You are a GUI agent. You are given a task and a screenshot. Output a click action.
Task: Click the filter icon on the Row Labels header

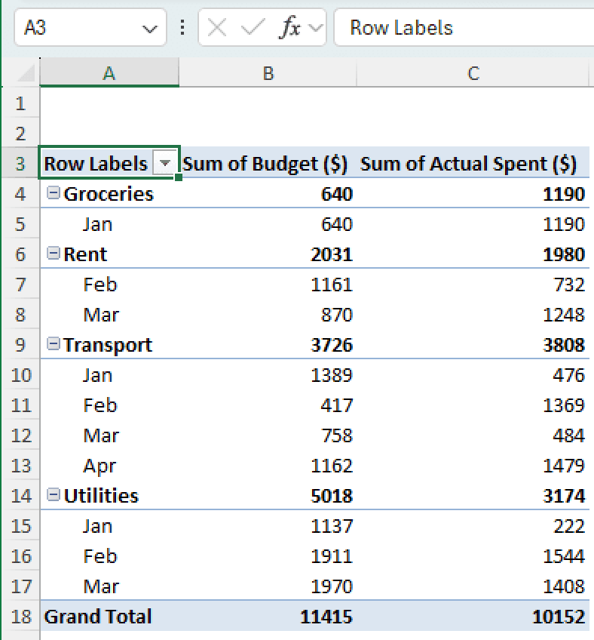click(166, 163)
